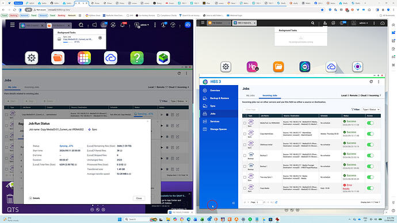Click the blue cloud icon at left toolbar end
This screenshot has width=397, height=223.
(188, 25)
